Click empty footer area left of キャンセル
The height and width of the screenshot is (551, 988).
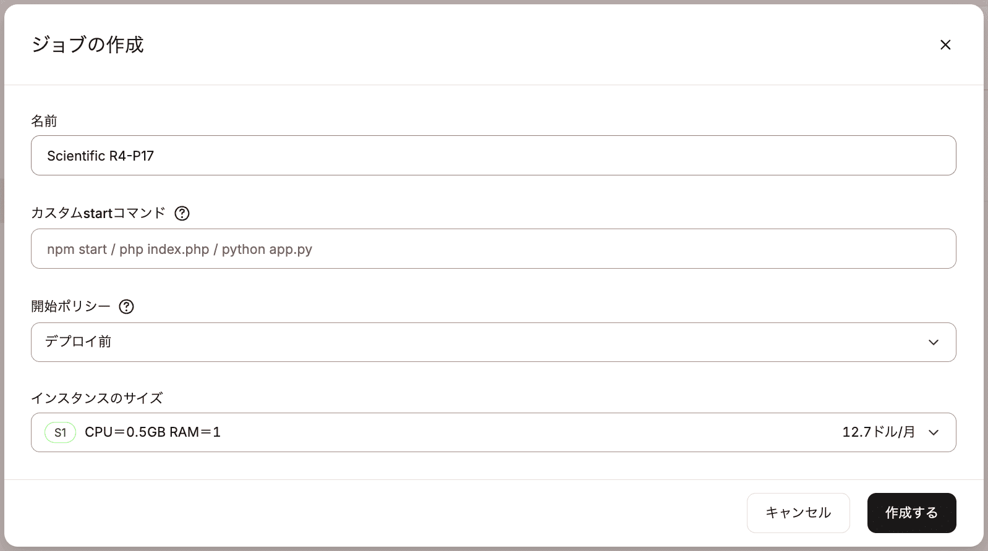(x=371, y=513)
